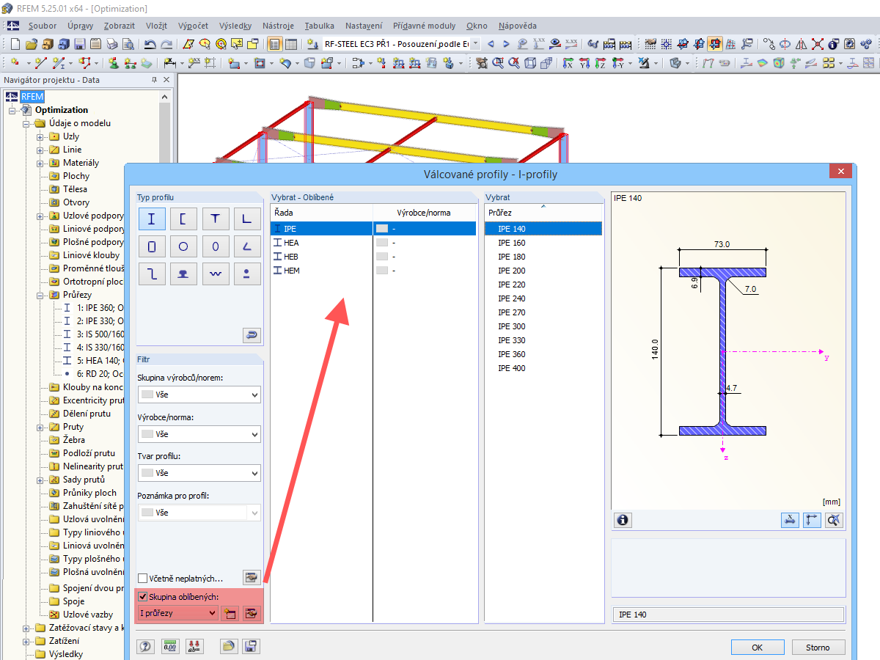This screenshot has width=880, height=660.
Task: Select the I-section profile type button
Action: [x=151, y=219]
